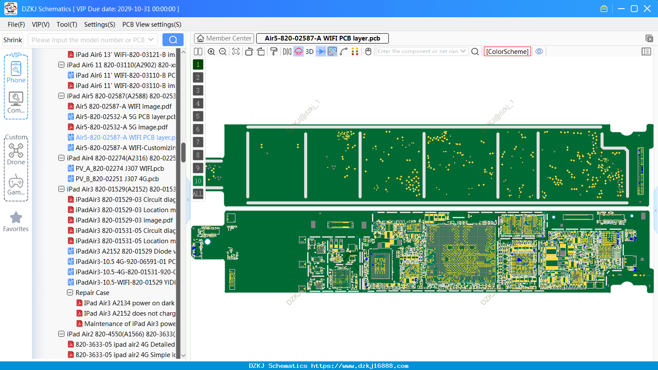Click the tab manager icon beside tabs
Image resolution: width=658 pixels, height=370 pixels.
pyautogui.click(x=649, y=38)
